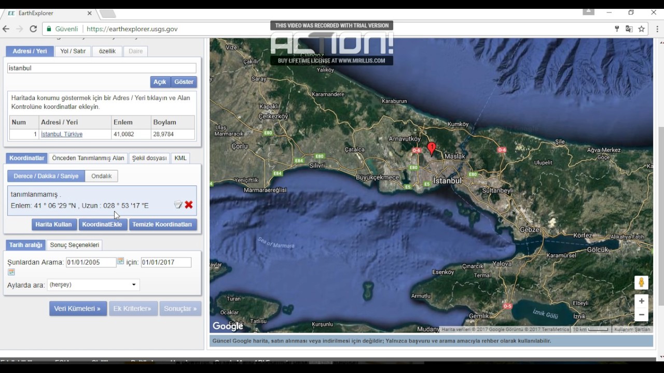The width and height of the screenshot is (664, 373).
Task: Click the browser back arrow
Action: pos(6,29)
